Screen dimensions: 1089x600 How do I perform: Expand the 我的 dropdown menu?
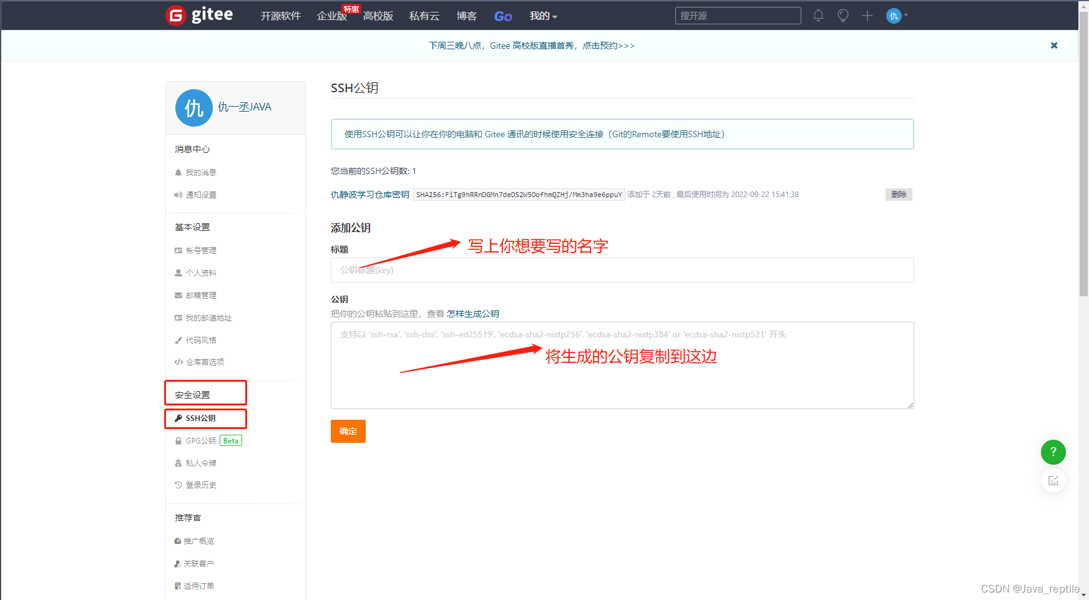tap(543, 16)
